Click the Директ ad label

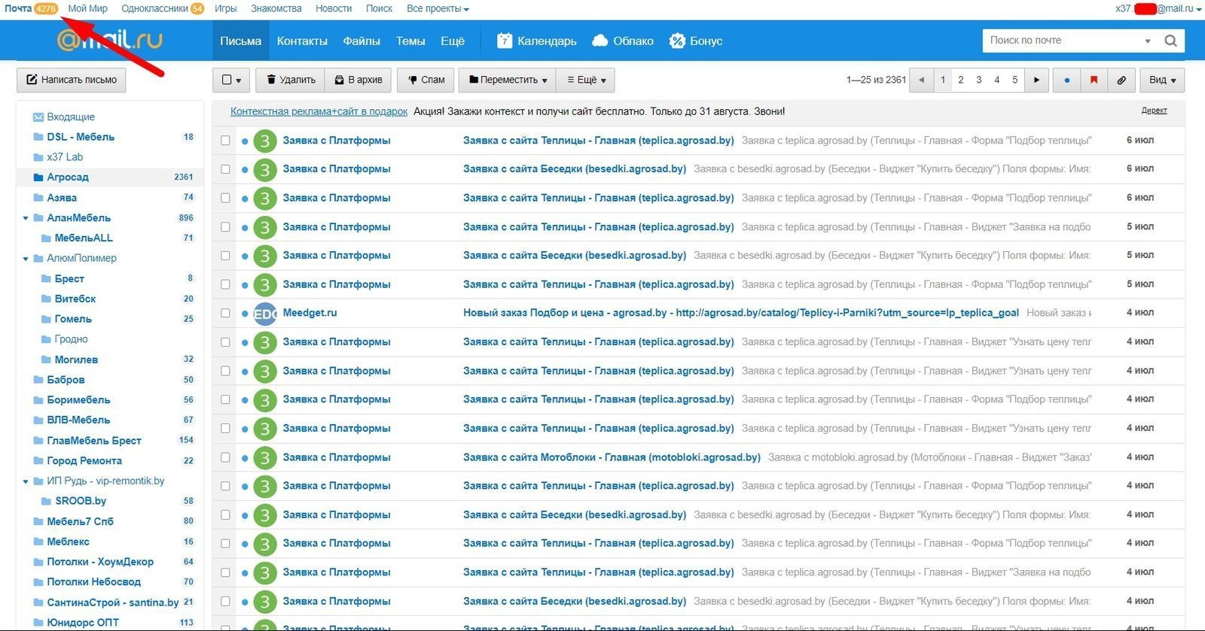(x=1154, y=111)
